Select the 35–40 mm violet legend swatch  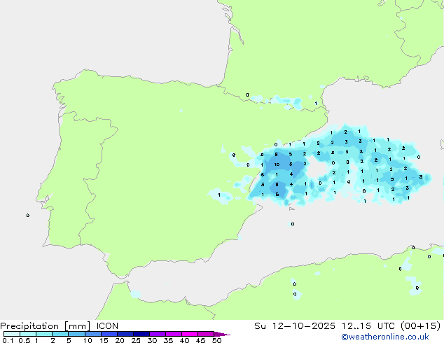173,334
